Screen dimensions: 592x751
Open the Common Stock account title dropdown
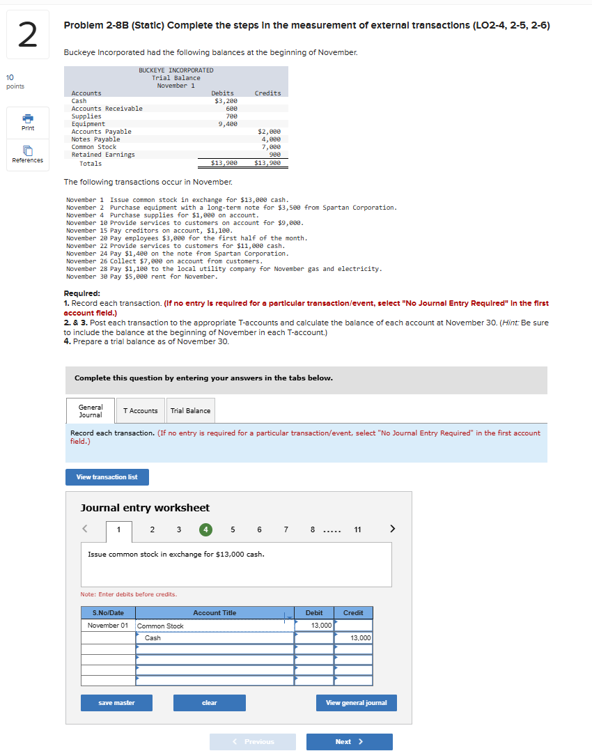[215, 626]
